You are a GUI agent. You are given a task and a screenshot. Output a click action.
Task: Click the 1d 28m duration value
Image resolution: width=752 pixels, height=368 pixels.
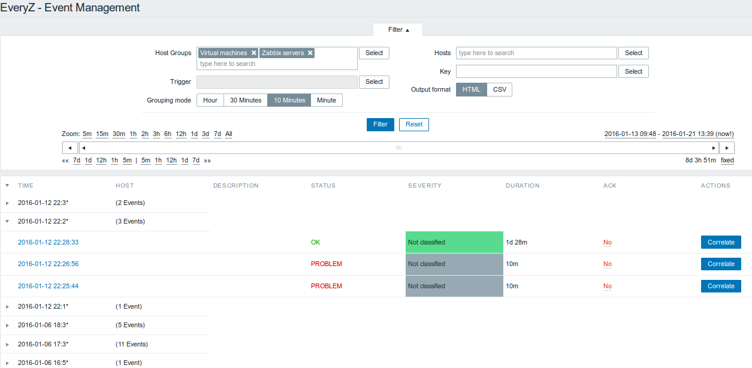pos(517,243)
